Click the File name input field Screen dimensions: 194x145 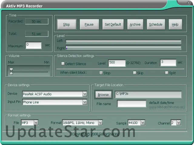pyautogui.click(x=132, y=104)
